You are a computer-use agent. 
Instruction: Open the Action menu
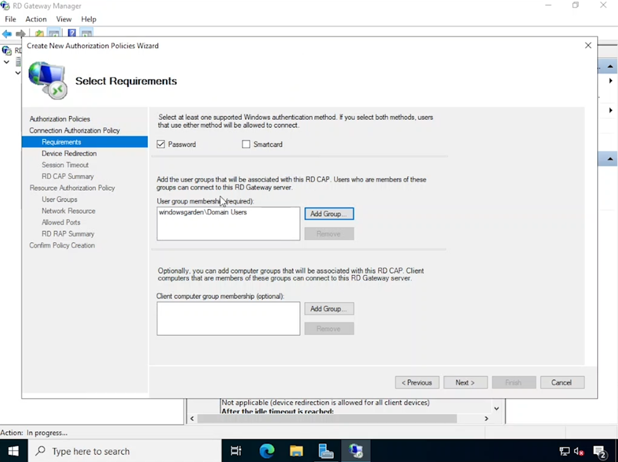(36, 19)
